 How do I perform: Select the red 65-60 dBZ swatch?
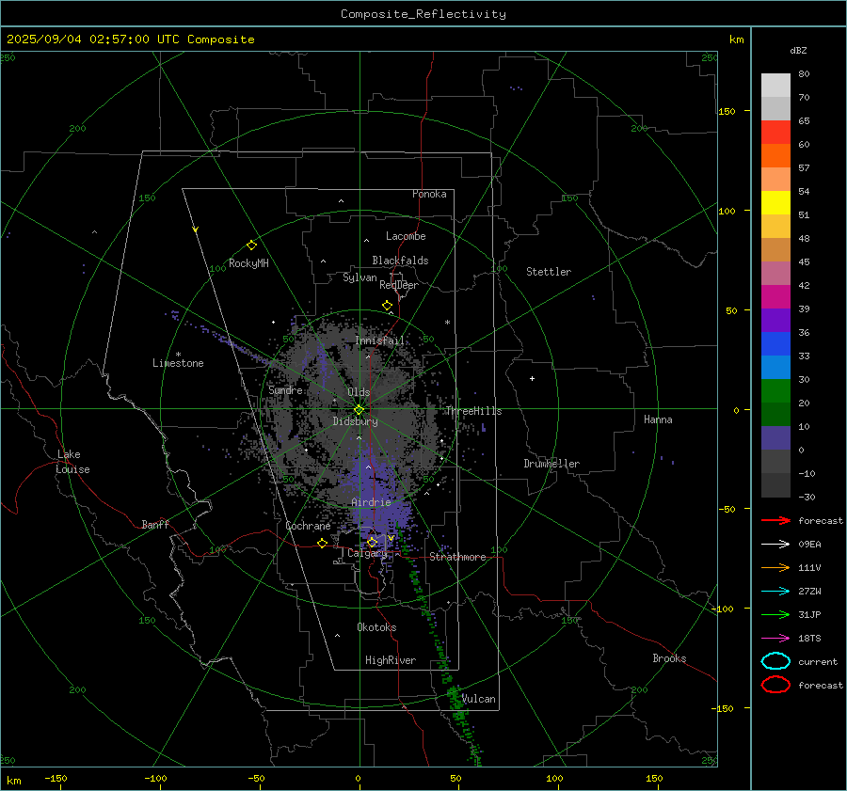coord(775,133)
